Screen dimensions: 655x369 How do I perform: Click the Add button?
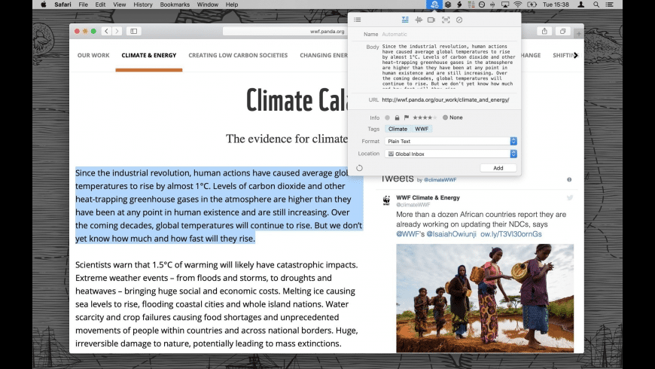pos(498,168)
